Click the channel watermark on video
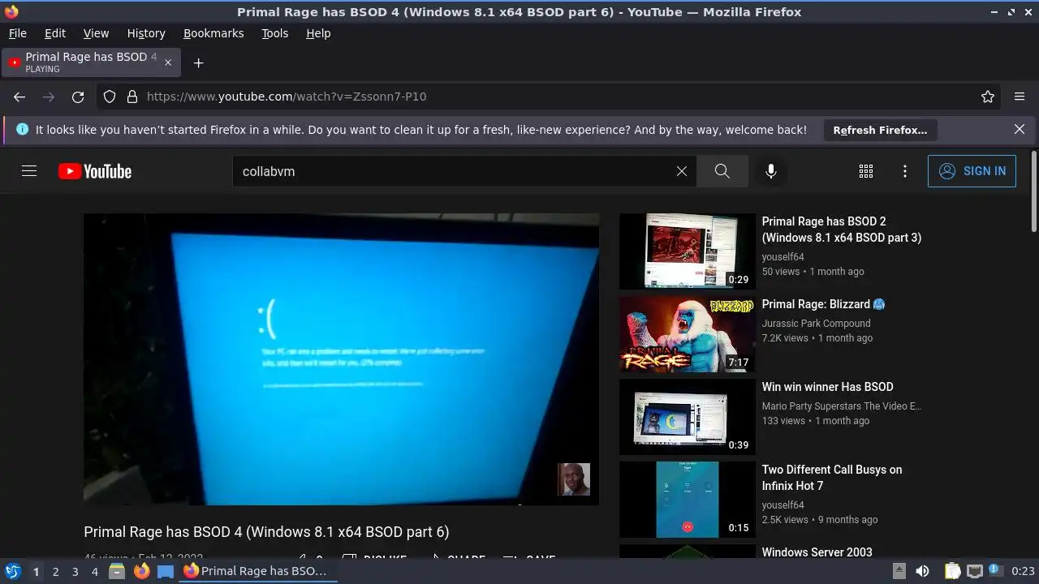Image resolution: width=1039 pixels, height=584 pixels. click(574, 479)
